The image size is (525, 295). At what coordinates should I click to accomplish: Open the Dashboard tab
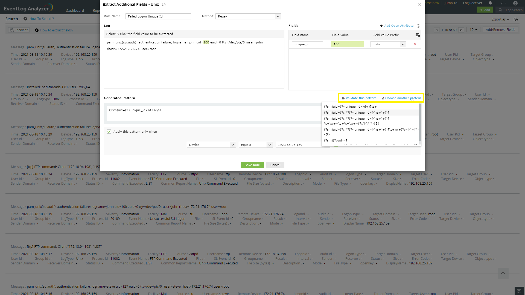[75, 11]
